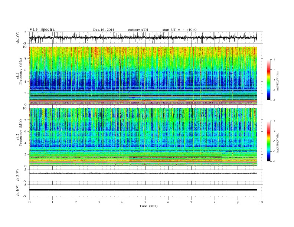The height and width of the screenshot is (227, 294).
Task: Click inside the ch.1 spectrogram panel
Action: coord(143,76)
